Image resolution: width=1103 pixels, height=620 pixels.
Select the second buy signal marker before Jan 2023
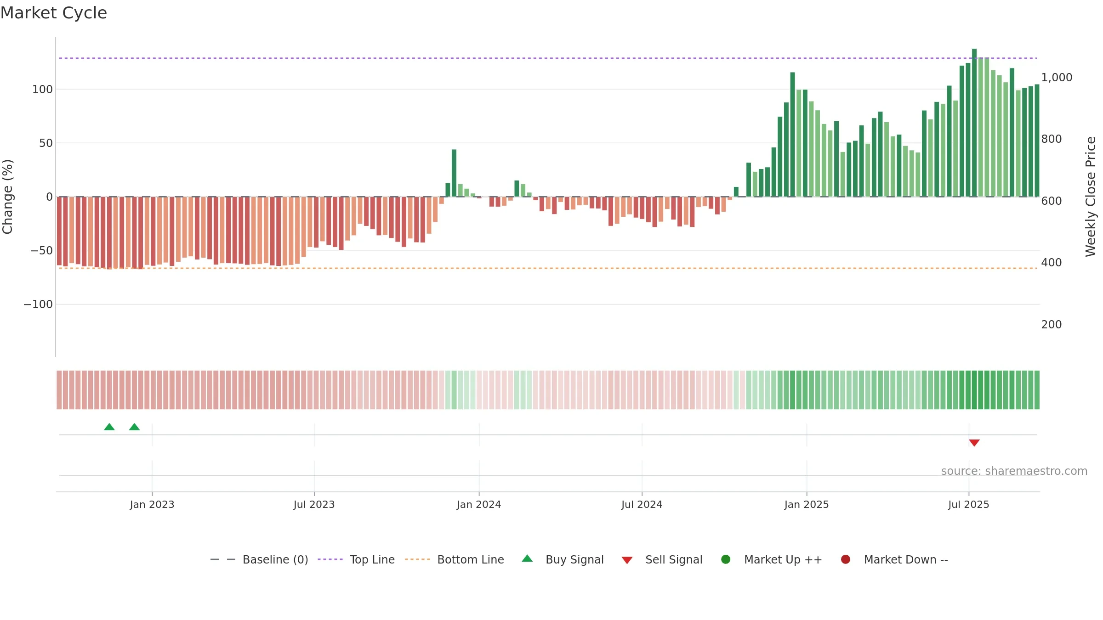point(134,427)
